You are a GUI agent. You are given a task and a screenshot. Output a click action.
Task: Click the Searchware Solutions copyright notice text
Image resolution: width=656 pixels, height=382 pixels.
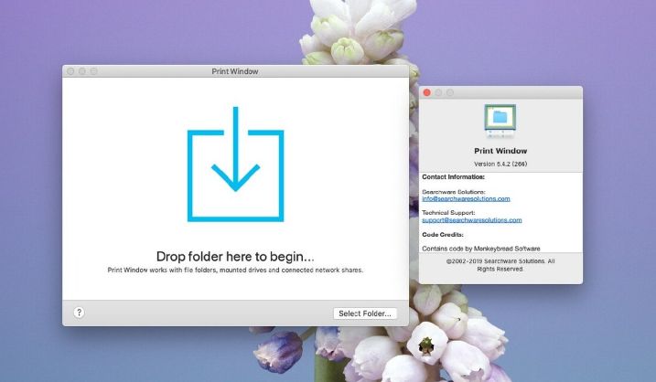click(500, 265)
